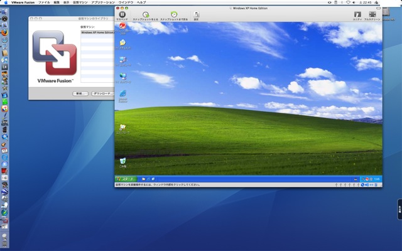Click the sound icon in the VM status bar
The height and width of the screenshot is (251, 402).
[x=367, y=184]
